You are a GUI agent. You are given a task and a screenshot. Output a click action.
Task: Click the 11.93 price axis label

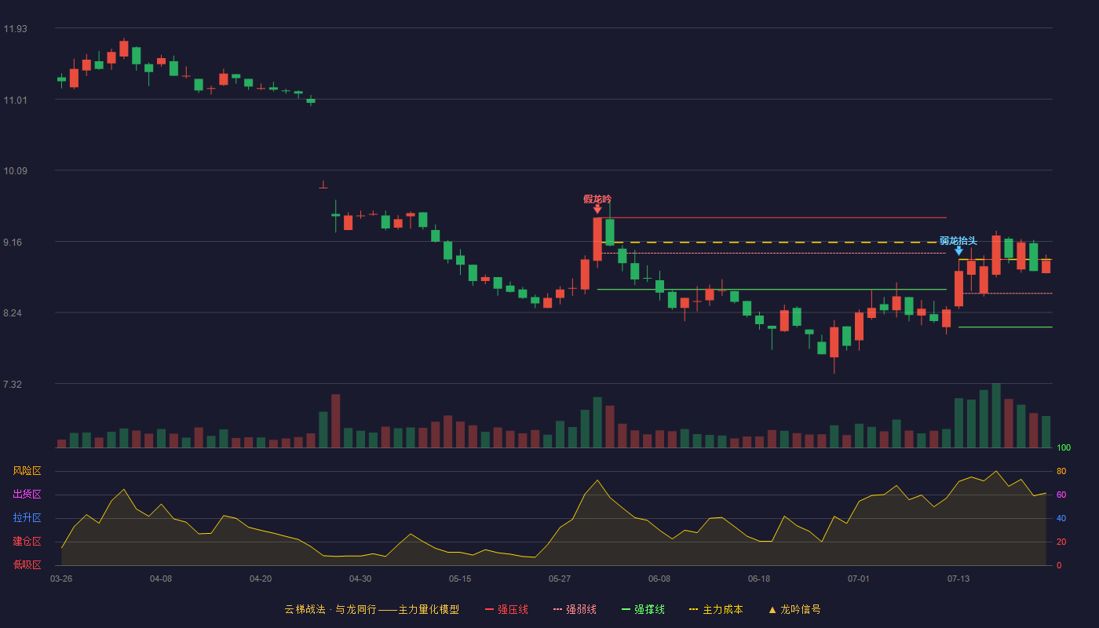(15, 29)
